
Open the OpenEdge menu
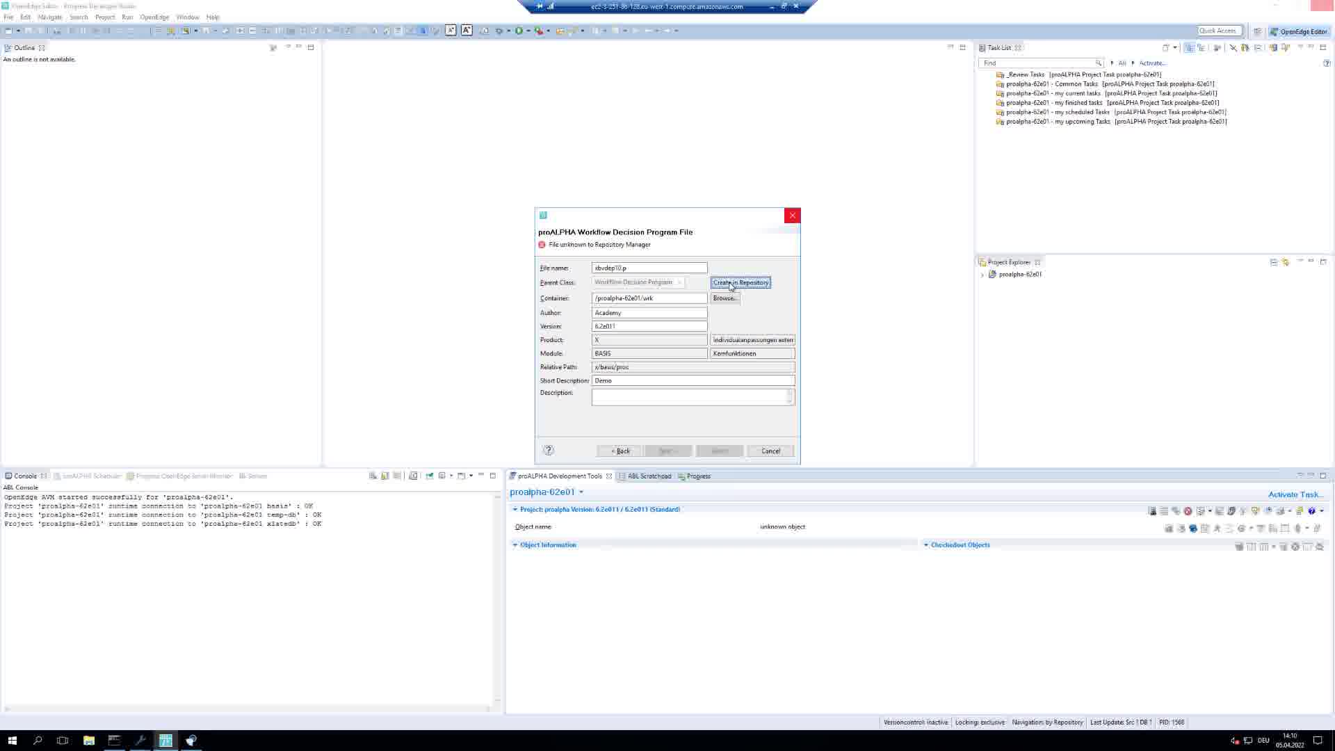click(154, 17)
